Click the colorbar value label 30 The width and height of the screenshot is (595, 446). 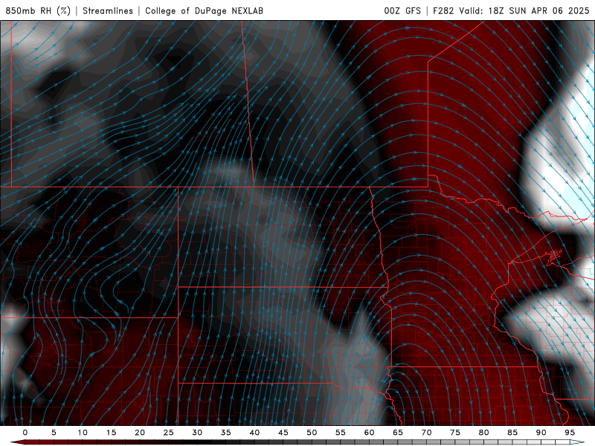(x=197, y=433)
